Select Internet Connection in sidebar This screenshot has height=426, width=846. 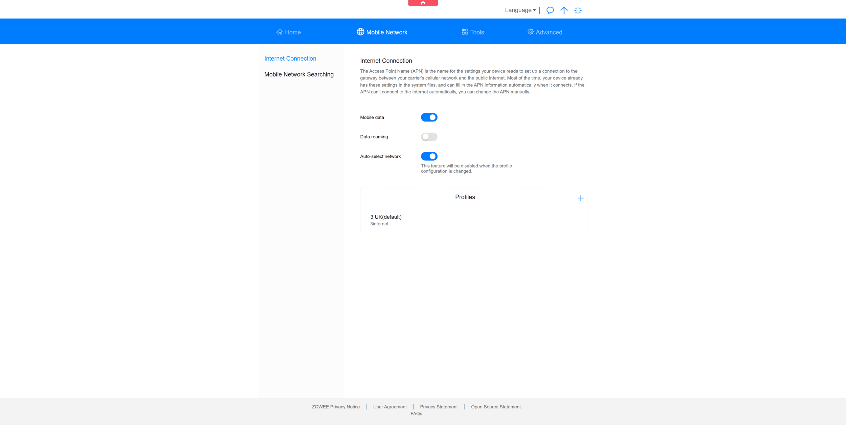click(x=290, y=59)
